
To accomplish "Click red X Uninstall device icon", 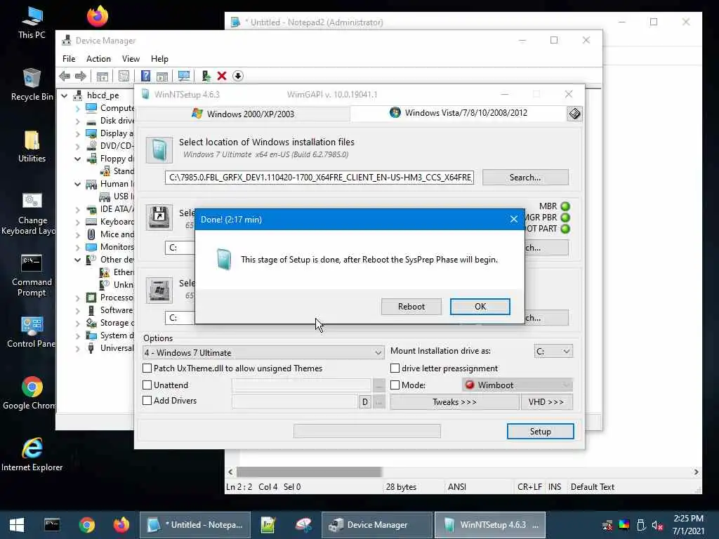I will (221, 76).
